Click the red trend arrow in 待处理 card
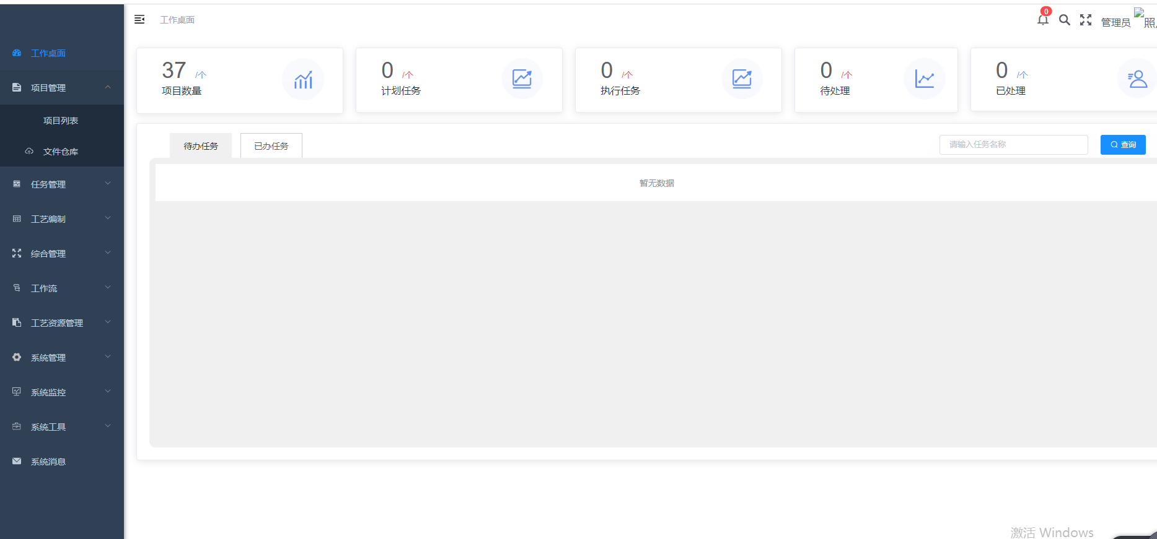The height and width of the screenshot is (539, 1157). pos(847,75)
